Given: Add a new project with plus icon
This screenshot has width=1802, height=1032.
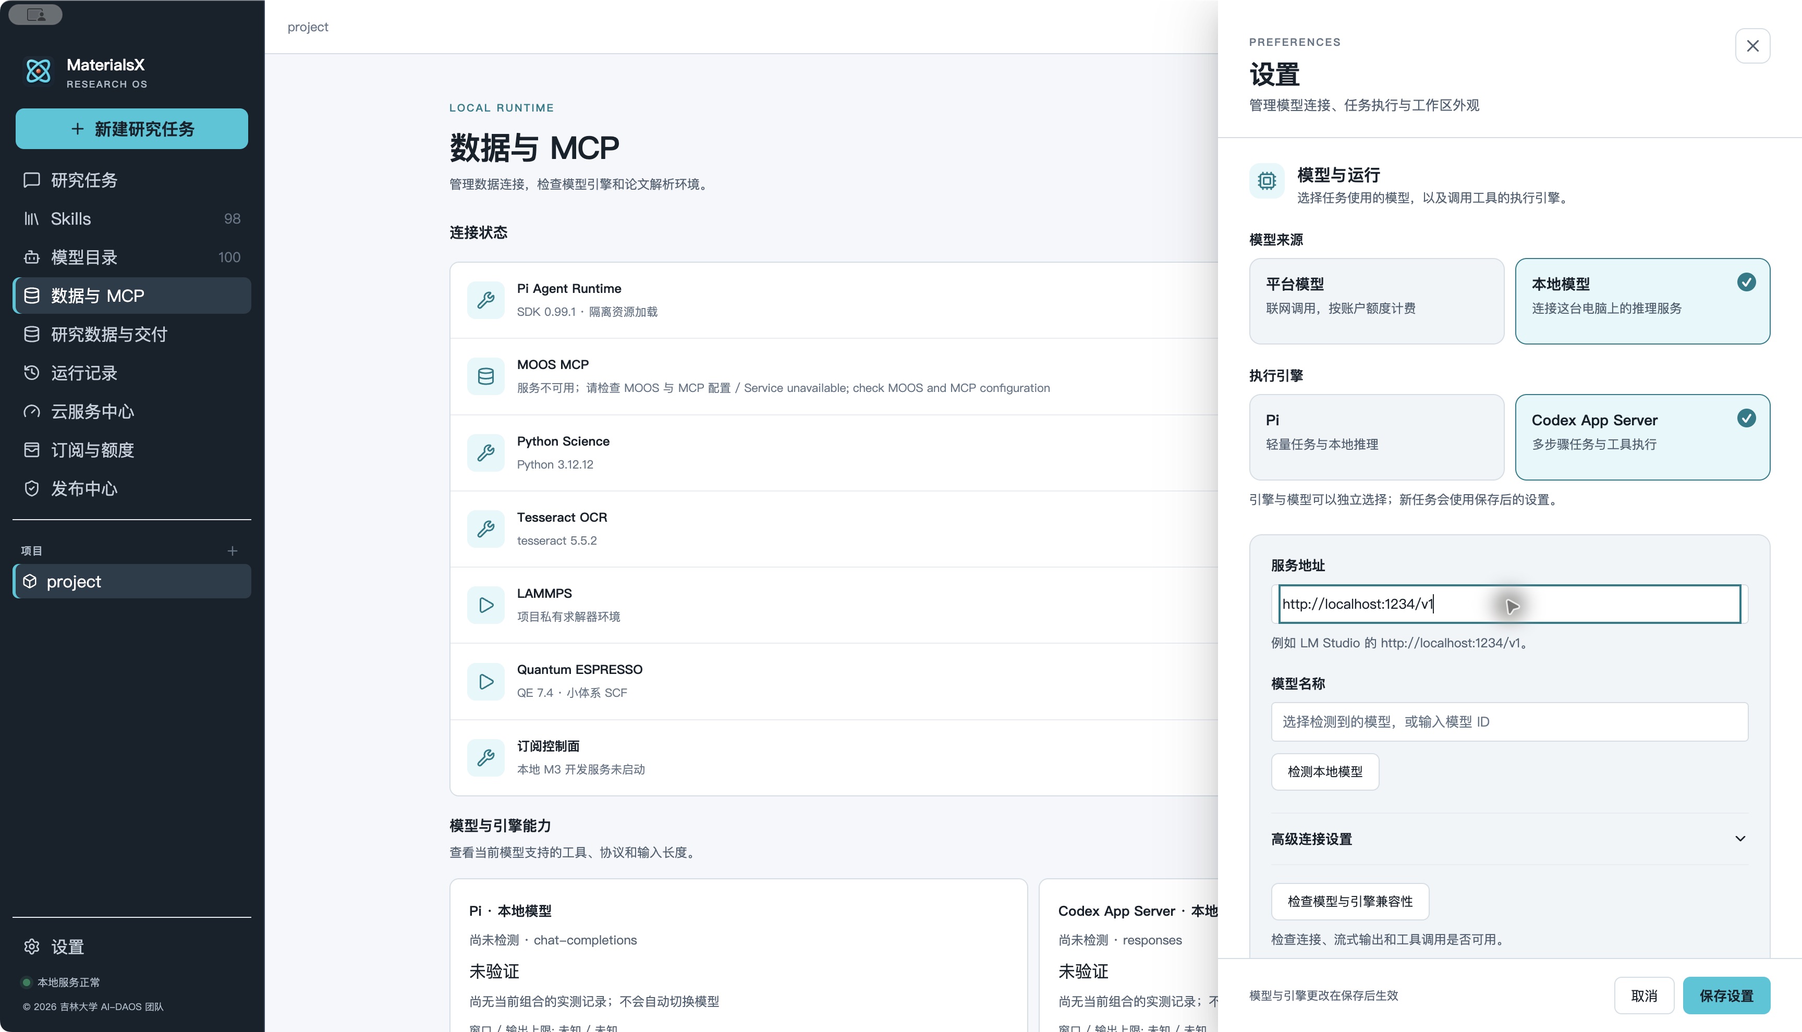Looking at the screenshot, I should pyautogui.click(x=232, y=551).
